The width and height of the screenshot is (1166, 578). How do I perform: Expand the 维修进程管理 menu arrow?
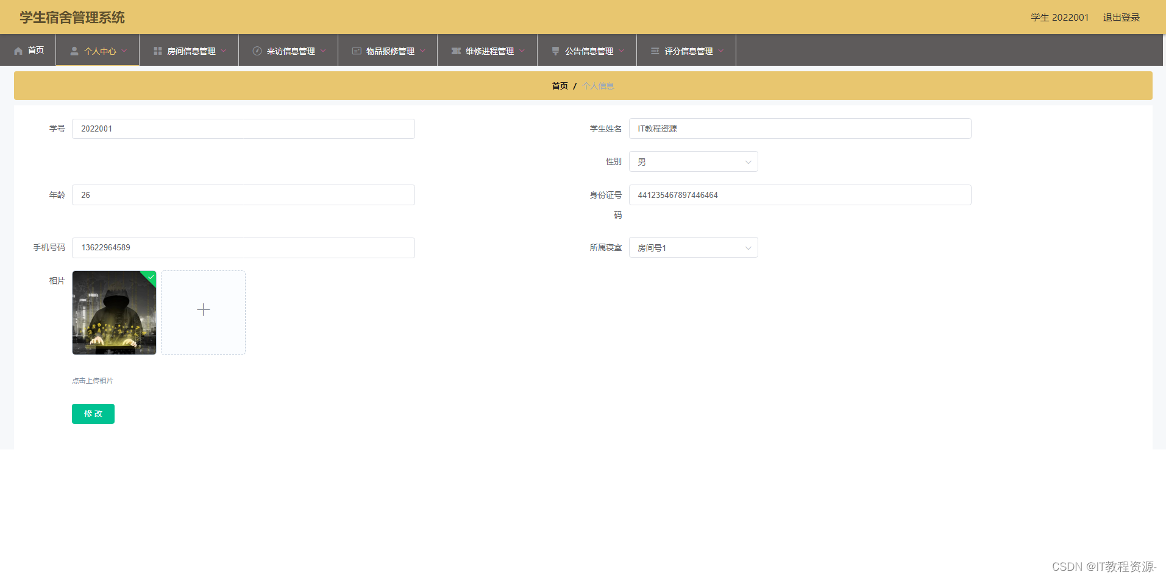(x=522, y=51)
